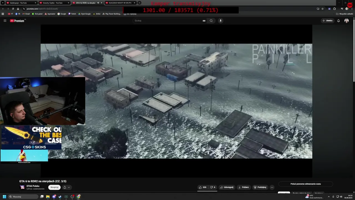Open Chrome three-dot menu
355x200 pixels.
click(352, 9)
